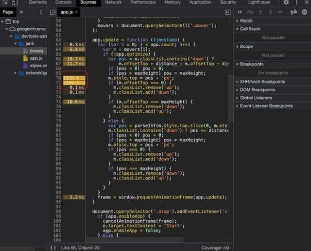311x251 pixels.
Task: Hide the debugger sidebar
Action: pos(228,12)
